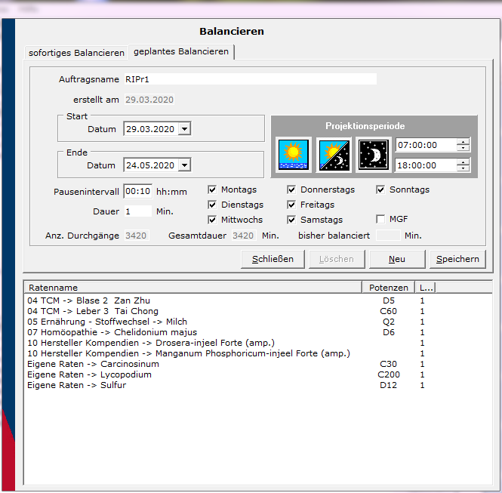
Task: Select the daytime sun projection period icon
Action: tap(293, 155)
